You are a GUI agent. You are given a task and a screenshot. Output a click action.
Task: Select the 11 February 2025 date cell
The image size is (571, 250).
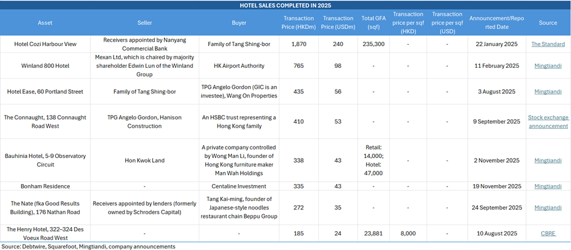point(496,65)
